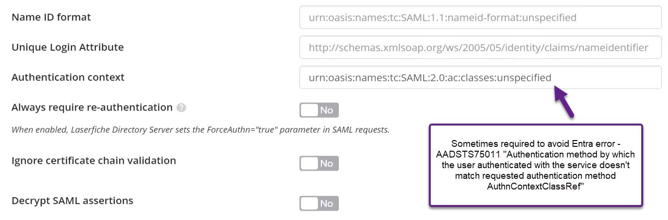Click the purple annotation arrow
Viewport: 668px width, 220px height.
(x=564, y=101)
